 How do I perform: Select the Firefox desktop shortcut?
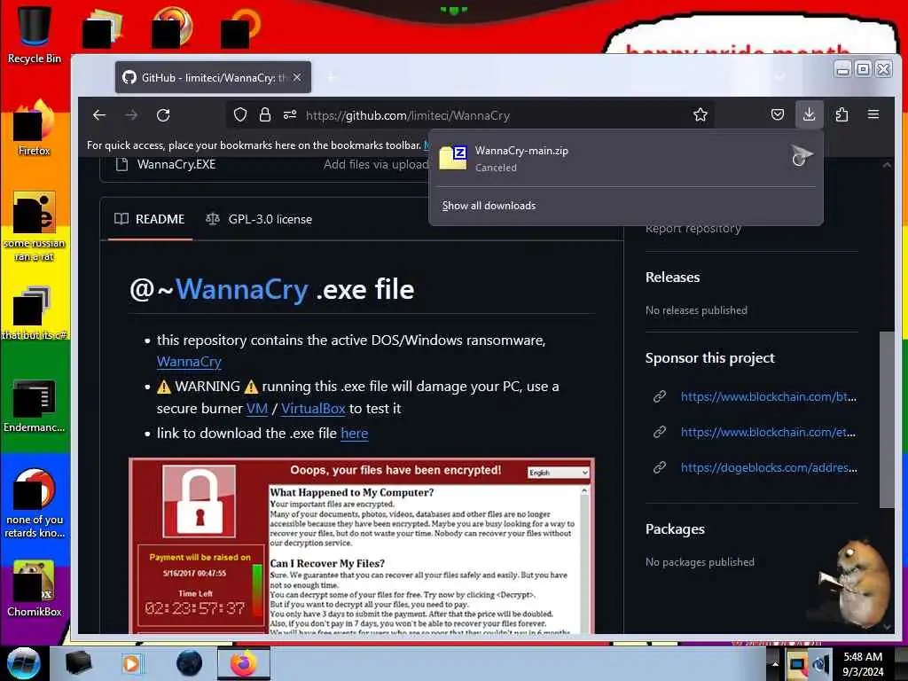coord(35,128)
